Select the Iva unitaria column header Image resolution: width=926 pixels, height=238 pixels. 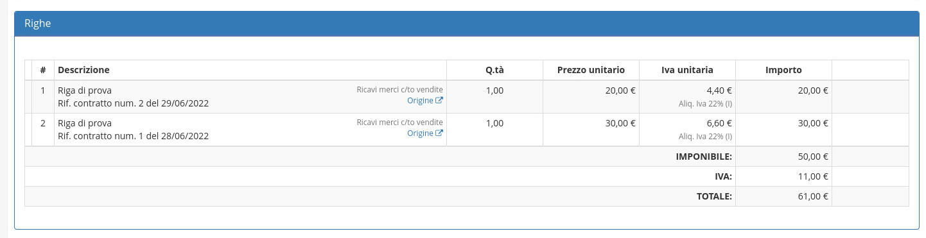click(687, 70)
